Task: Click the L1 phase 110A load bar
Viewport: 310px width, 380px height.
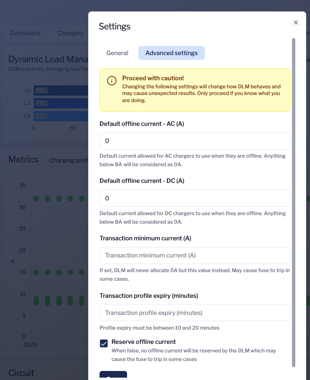Action: pyautogui.click(x=57, y=90)
